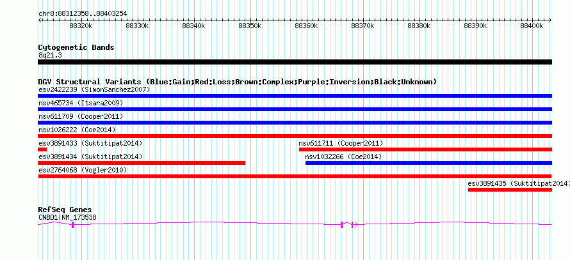Click the chr8:88312358..88403254 coordinates label

[83, 14]
